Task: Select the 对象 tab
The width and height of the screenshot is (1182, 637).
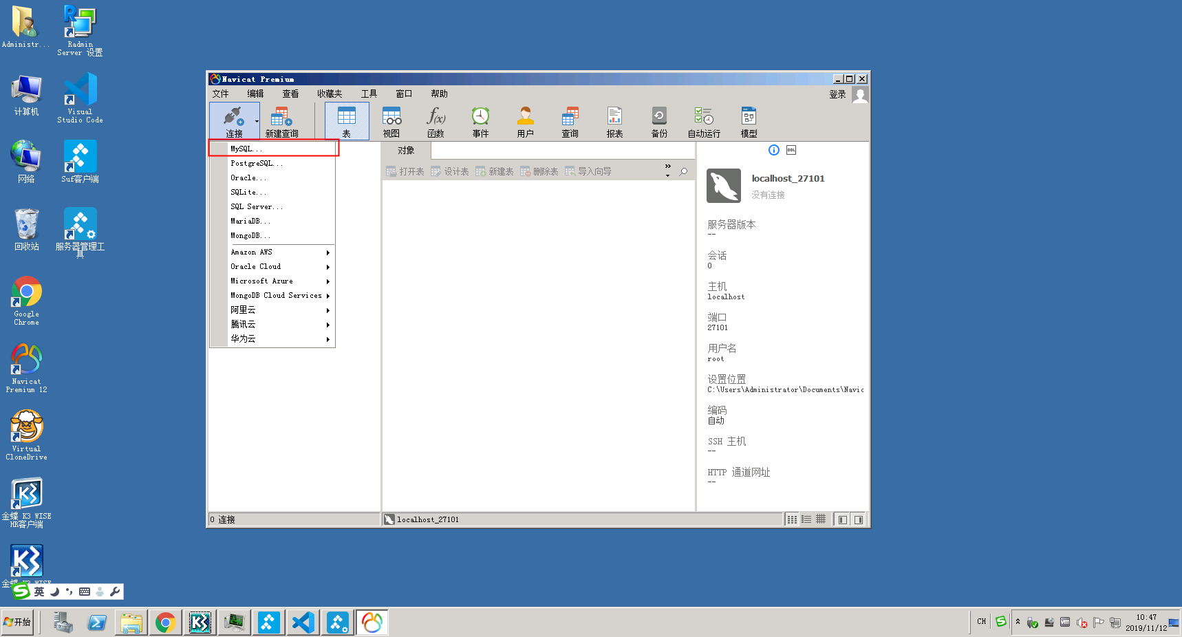Action: coord(406,151)
